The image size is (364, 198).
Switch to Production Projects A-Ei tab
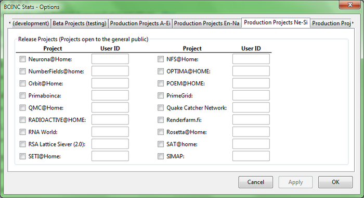(140, 23)
